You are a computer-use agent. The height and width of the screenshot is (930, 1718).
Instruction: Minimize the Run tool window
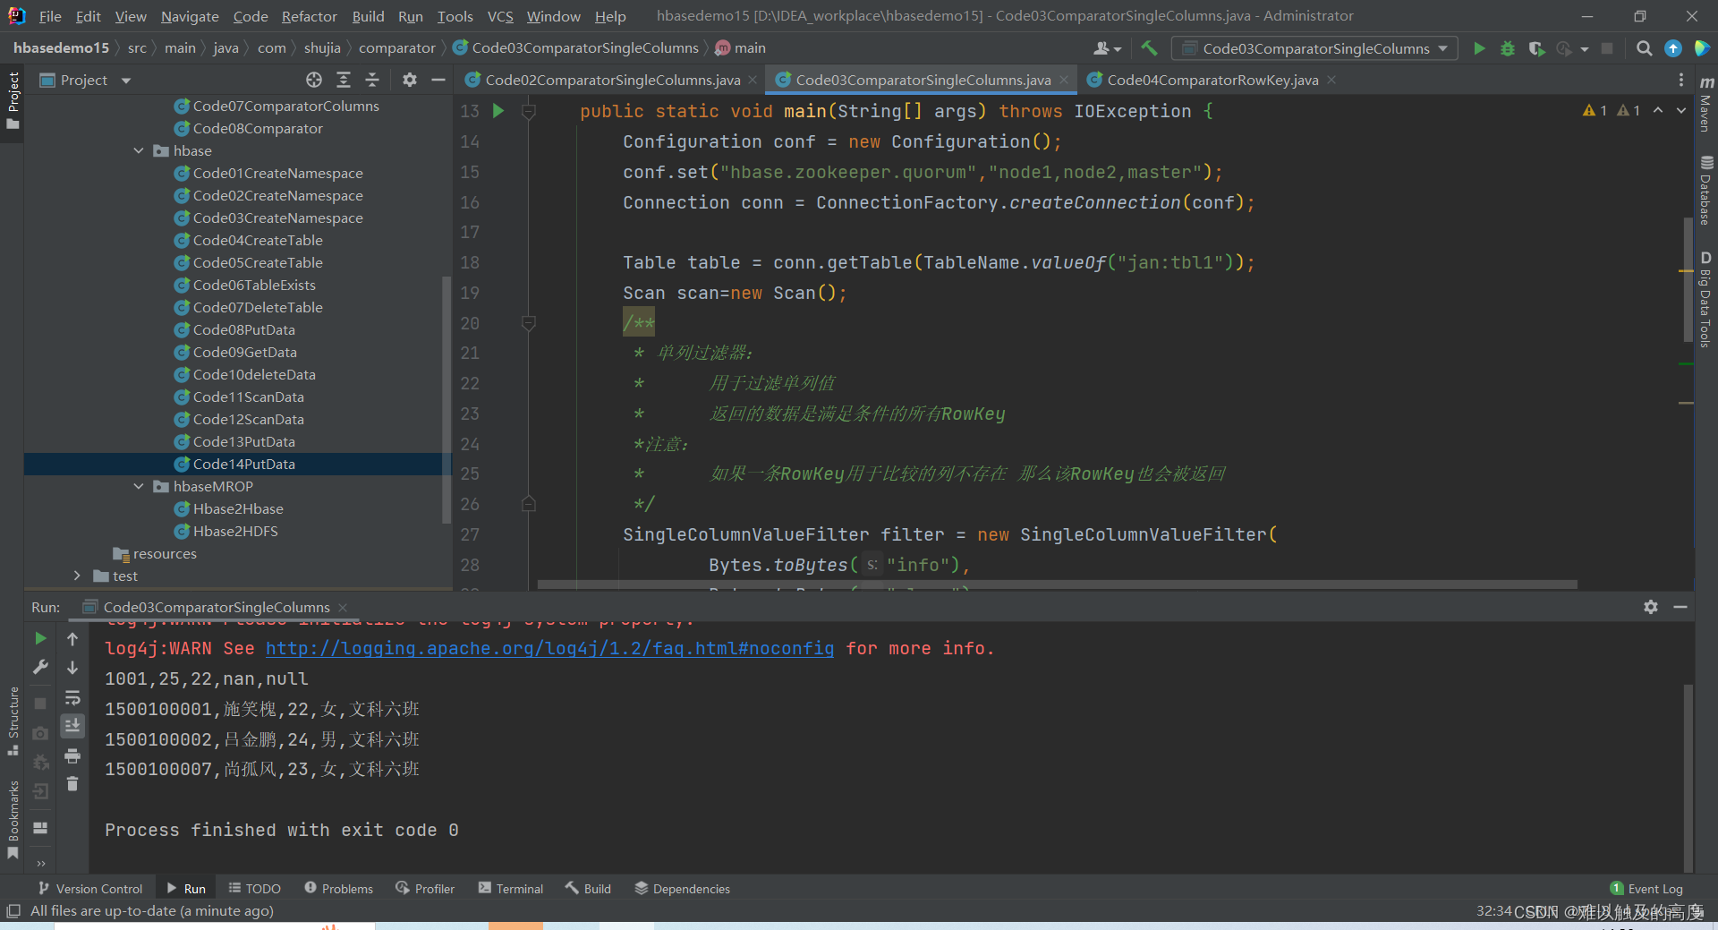[x=1680, y=607]
